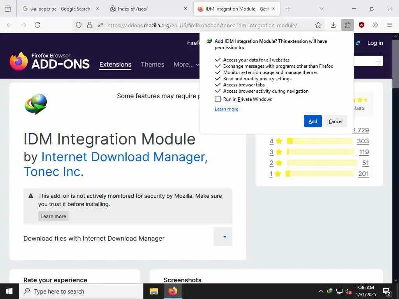Show hidden tray icons chevron
The width and height of the screenshot is (399, 299).
tap(321, 291)
